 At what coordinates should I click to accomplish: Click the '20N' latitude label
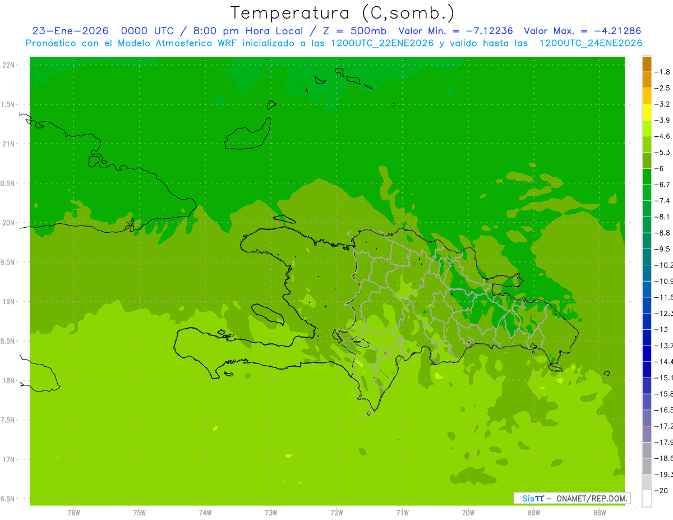8,223
